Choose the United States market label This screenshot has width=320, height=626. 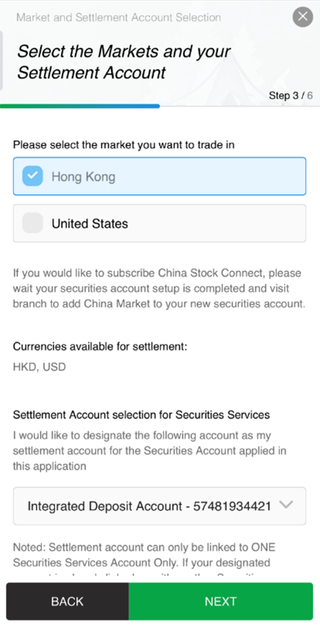(90, 224)
